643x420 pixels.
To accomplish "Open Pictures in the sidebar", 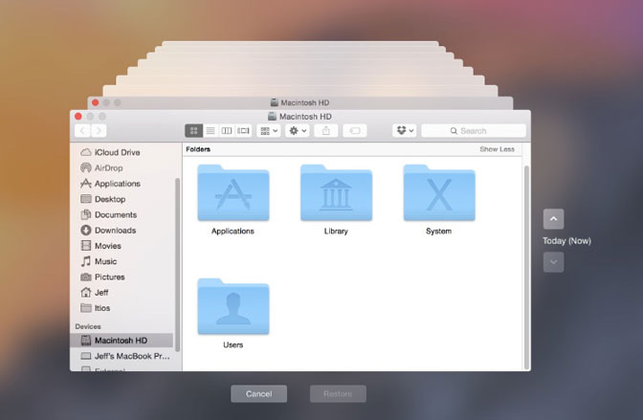I will click(122, 276).
